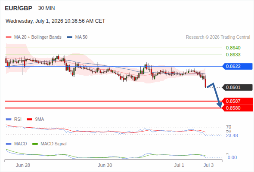This screenshot has width=254, height=172.
Task: Click the 0.8580 red support tag
Action: 237,108
